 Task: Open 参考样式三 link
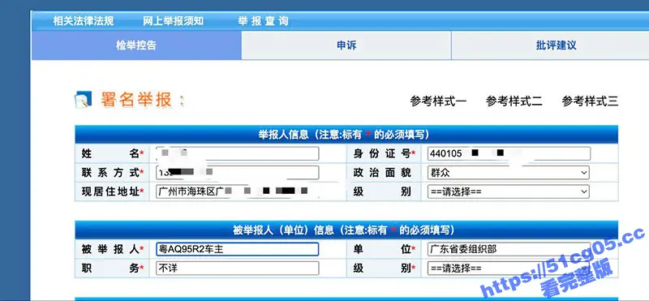(x=590, y=101)
